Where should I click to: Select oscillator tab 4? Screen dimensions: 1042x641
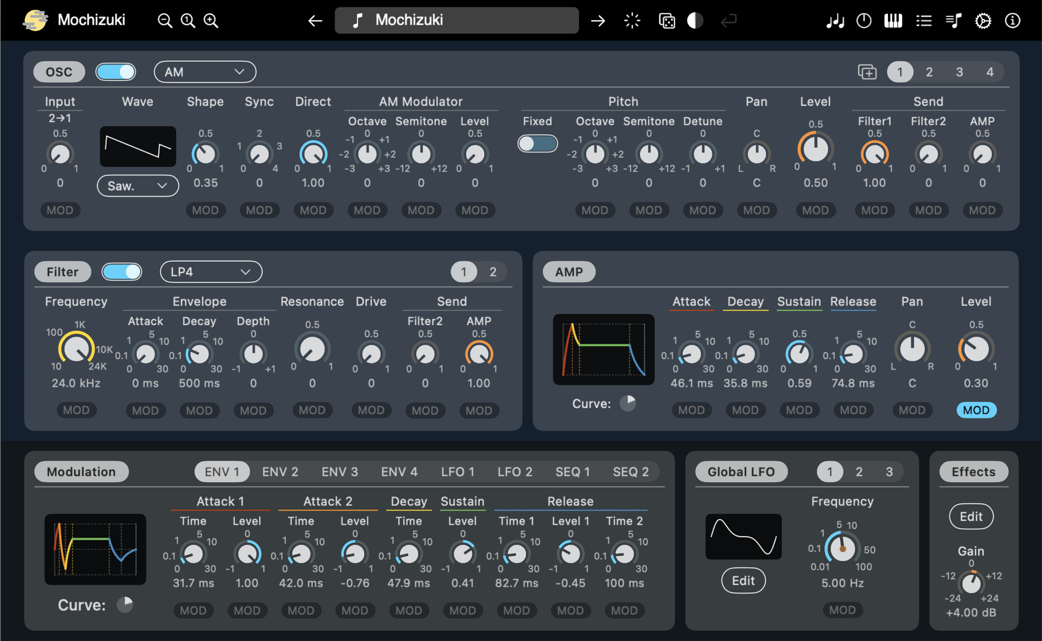[x=990, y=72]
